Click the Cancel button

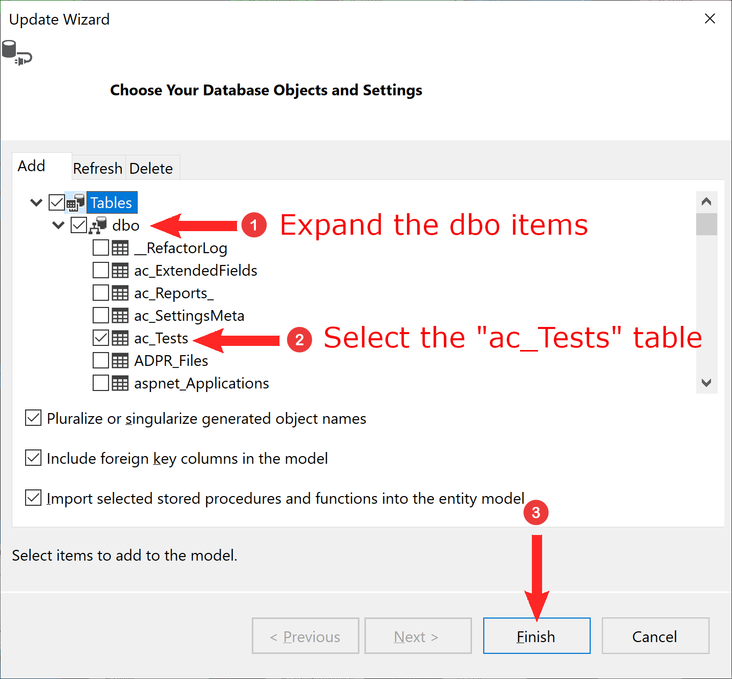(x=655, y=636)
